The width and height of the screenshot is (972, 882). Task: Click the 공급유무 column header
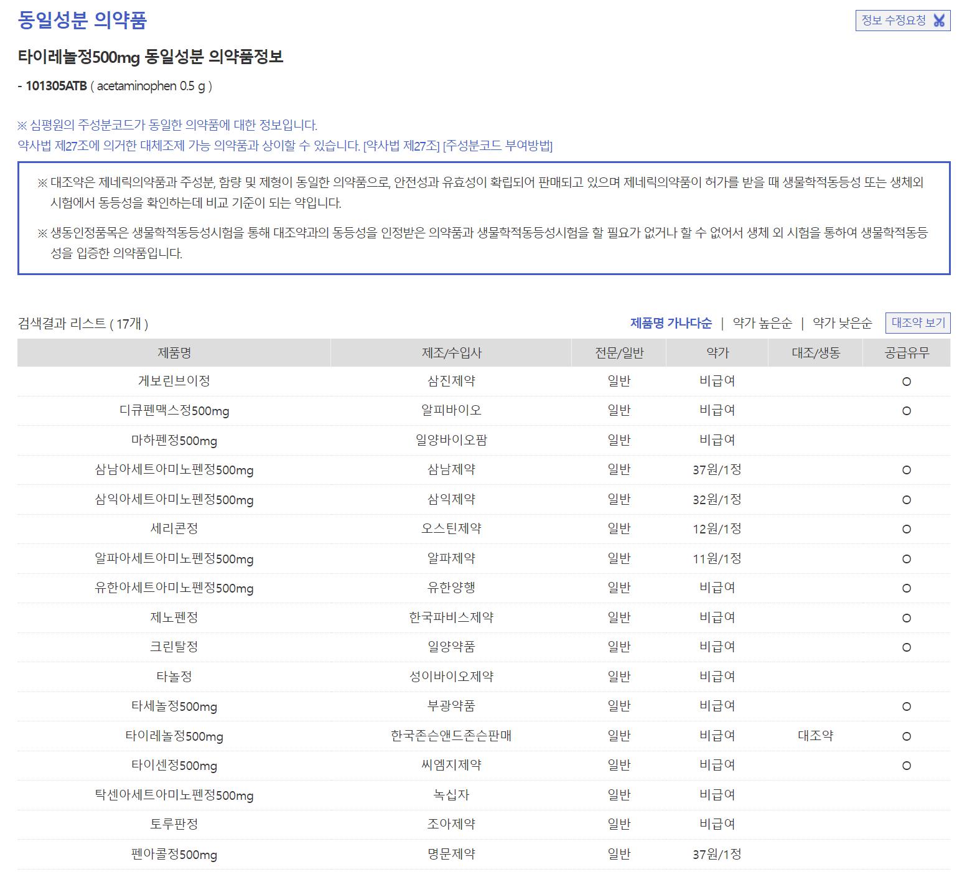click(907, 353)
